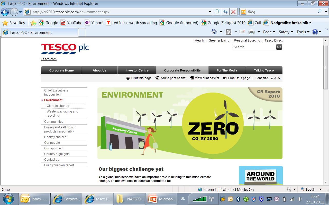The width and height of the screenshot is (329, 205).
Task: Click the Home icon in command bar
Action: point(214,32)
